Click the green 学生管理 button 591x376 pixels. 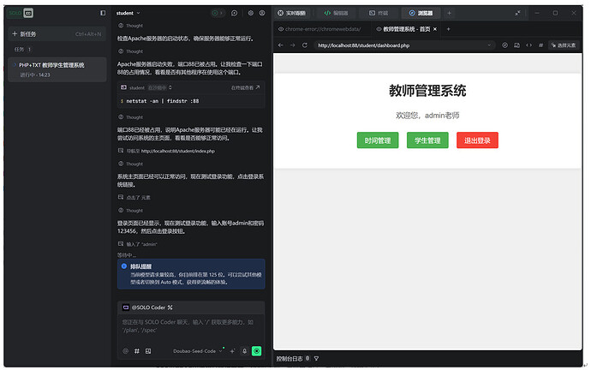(427, 140)
